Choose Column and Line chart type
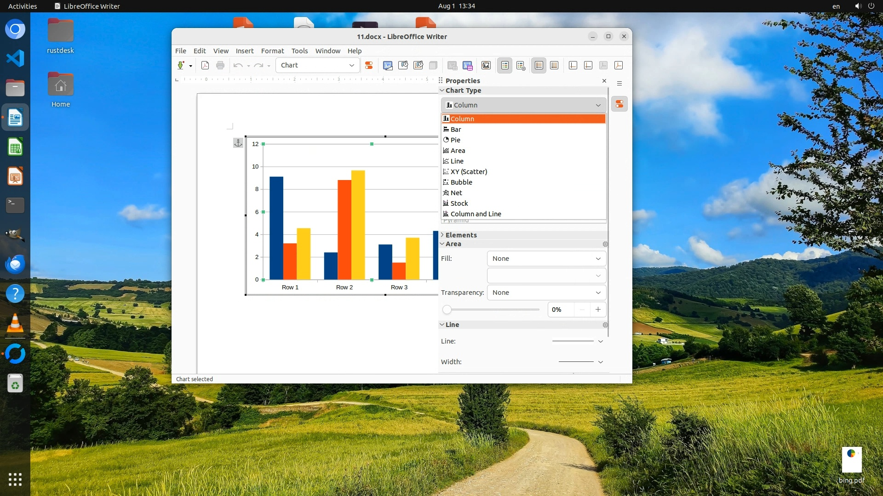The width and height of the screenshot is (883, 496). coord(476,214)
